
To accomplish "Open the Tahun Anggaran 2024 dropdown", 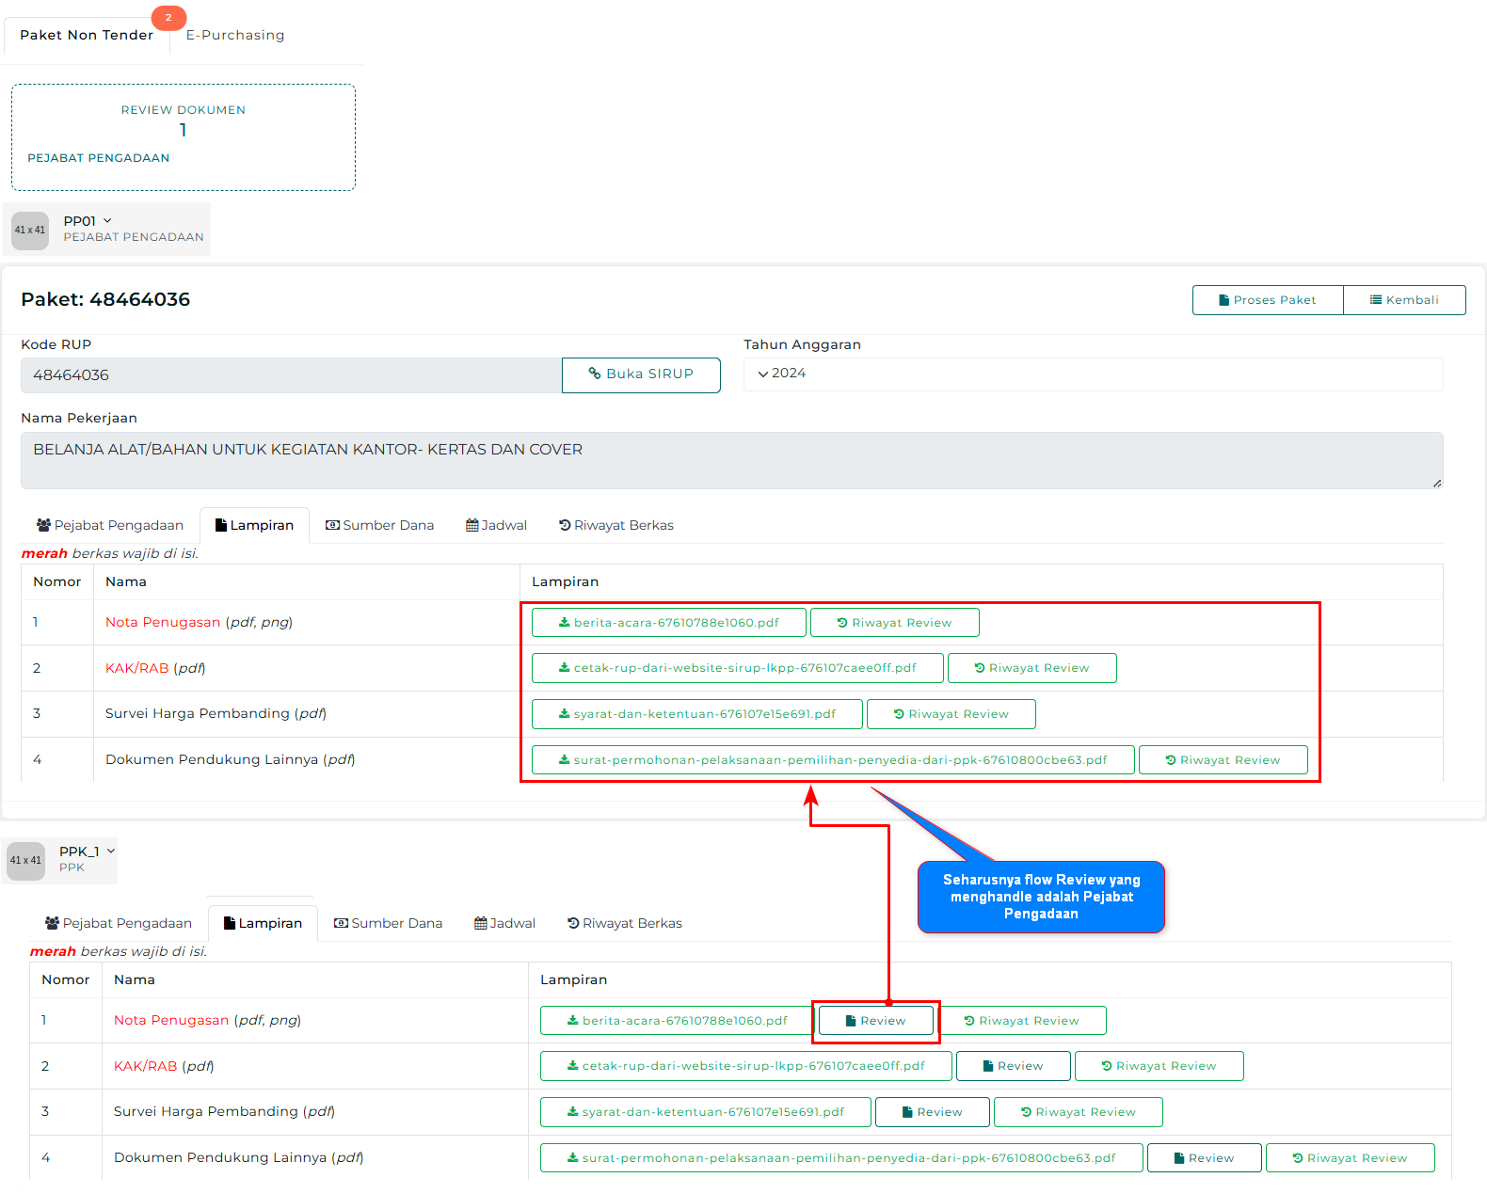I will 1092,374.
